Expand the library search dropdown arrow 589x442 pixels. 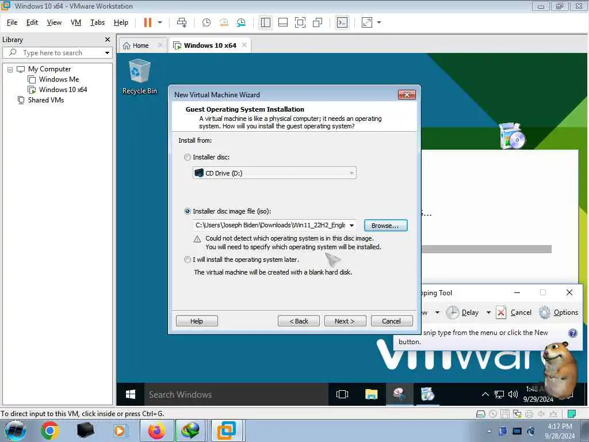click(x=108, y=53)
